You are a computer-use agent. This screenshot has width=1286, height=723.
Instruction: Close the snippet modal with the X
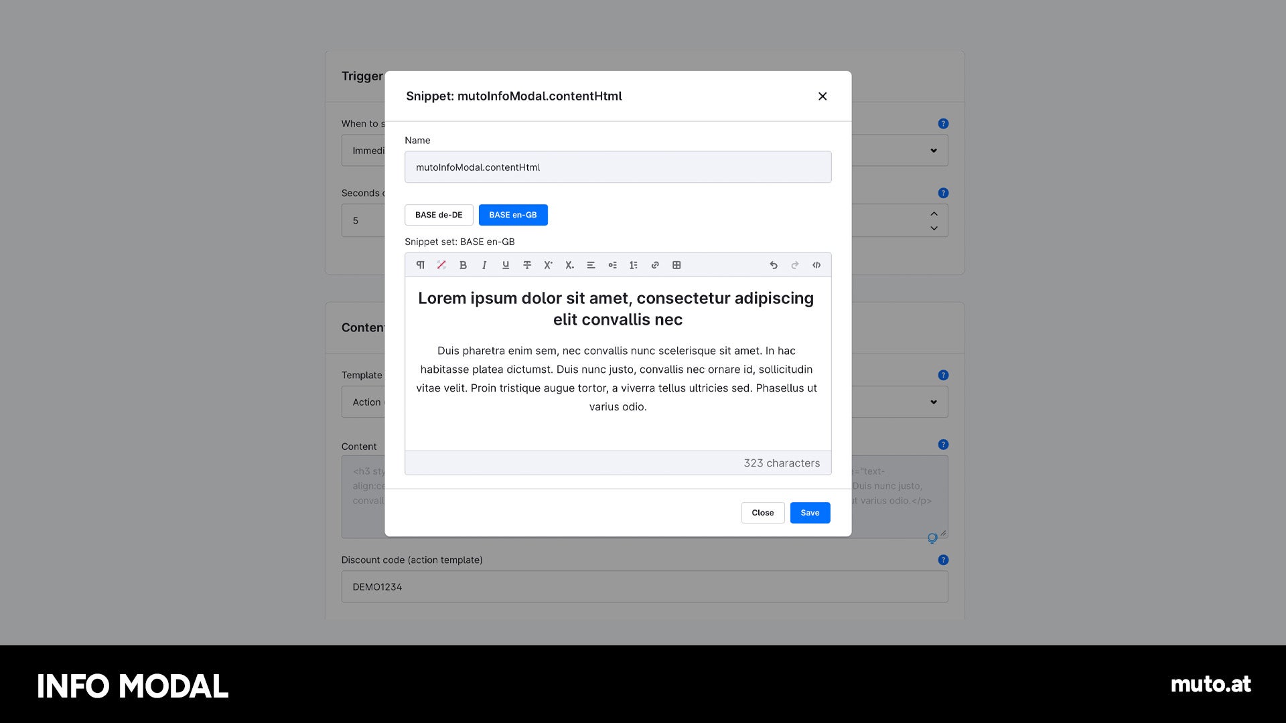[823, 96]
